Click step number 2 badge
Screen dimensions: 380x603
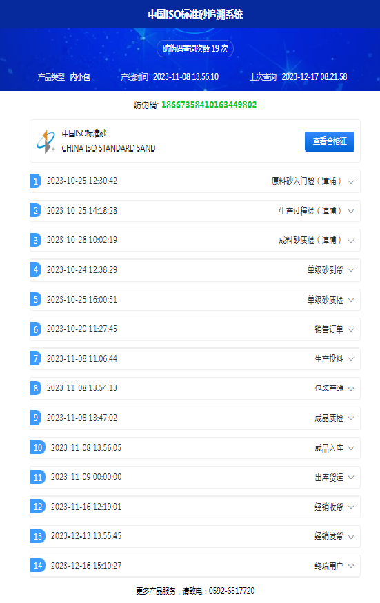[x=35, y=211]
